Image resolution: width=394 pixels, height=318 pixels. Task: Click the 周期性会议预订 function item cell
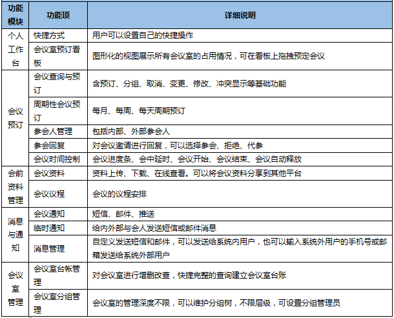click(x=57, y=110)
